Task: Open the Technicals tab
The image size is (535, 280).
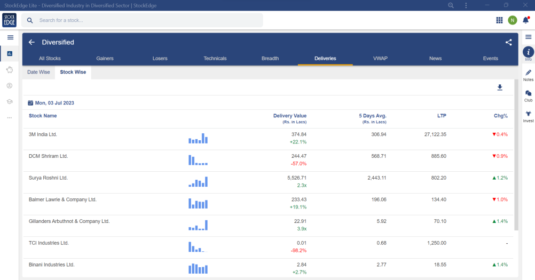Action: tap(215, 58)
